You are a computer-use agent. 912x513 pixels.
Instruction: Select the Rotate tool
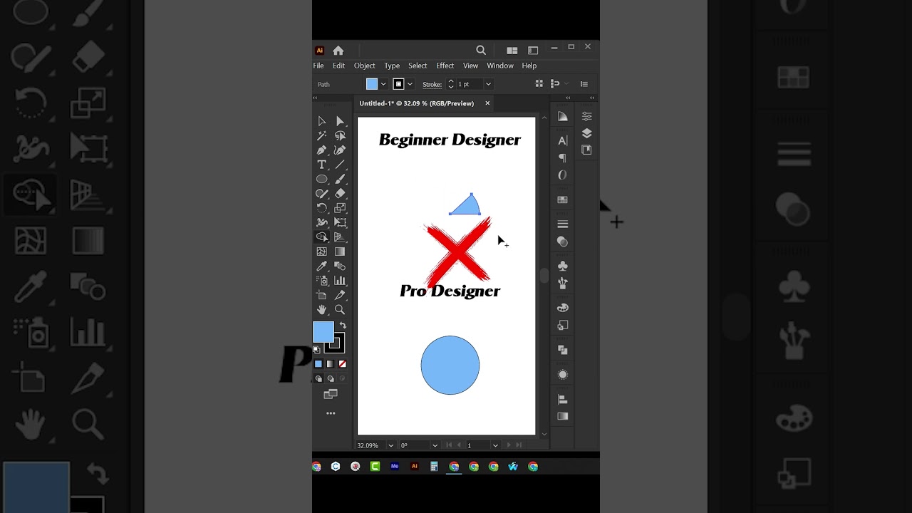point(321,208)
